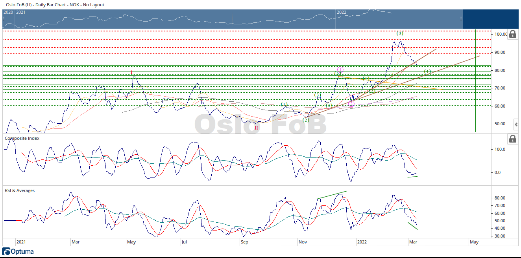Viewport: 521px width, 258px height.
Task: Click the '2022' label on the bottom date axis
Action: click(362, 242)
